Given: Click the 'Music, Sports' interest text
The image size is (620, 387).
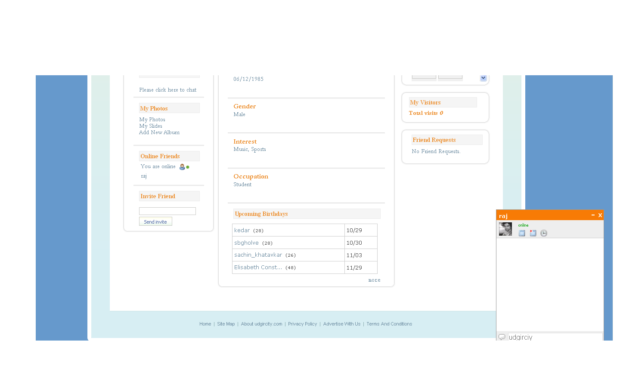Looking at the screenshot, I should [x=250, y=150].
